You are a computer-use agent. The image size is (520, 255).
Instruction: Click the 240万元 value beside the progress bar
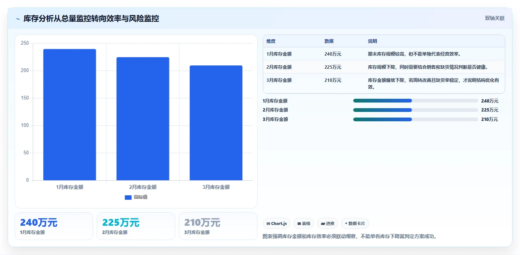490,101
